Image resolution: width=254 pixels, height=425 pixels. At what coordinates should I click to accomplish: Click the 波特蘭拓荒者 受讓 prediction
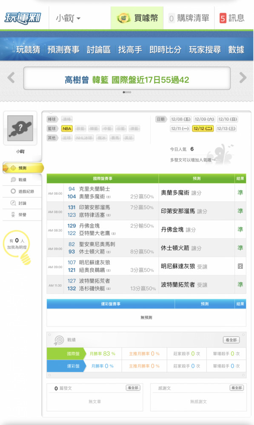pyautogui.click(x=184, y=285)
